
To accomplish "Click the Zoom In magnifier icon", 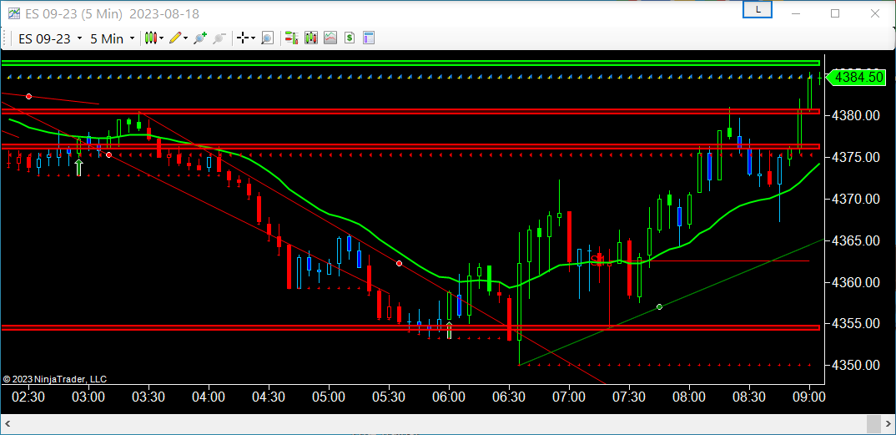I will pos(199,38).
